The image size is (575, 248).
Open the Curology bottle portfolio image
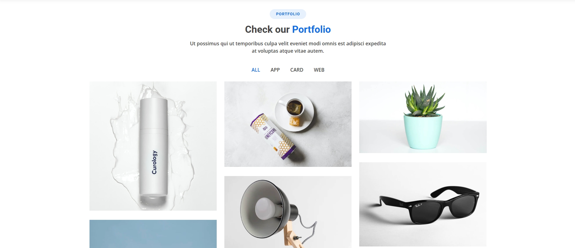[x=153, y=146]
